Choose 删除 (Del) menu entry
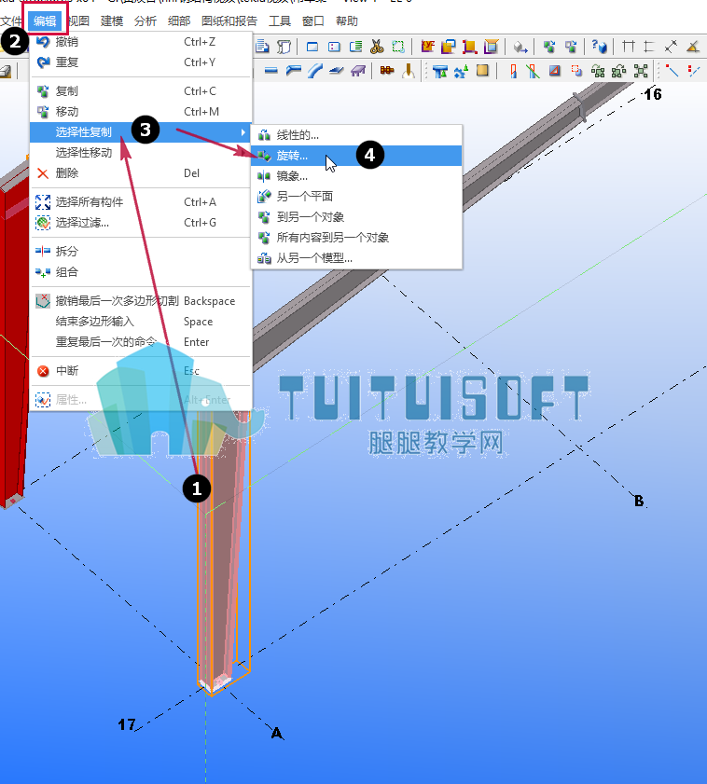 pos(141,173)
